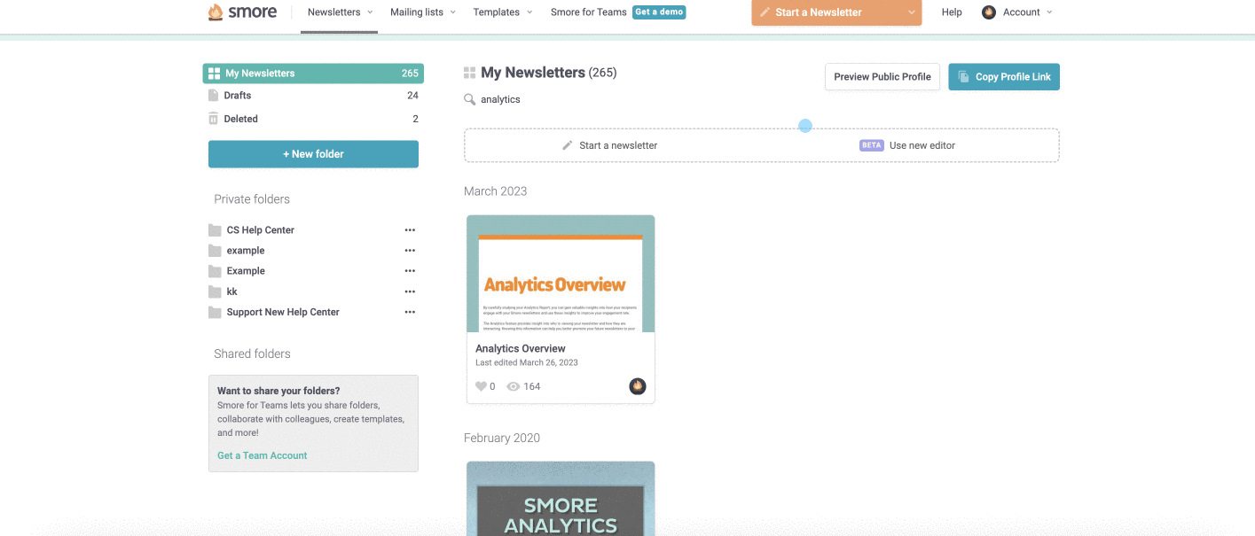This screenshot has height=536, width=1255.
Task: Expand the Start a Newsletter dropdown arrow
Action: pos(911,12)
